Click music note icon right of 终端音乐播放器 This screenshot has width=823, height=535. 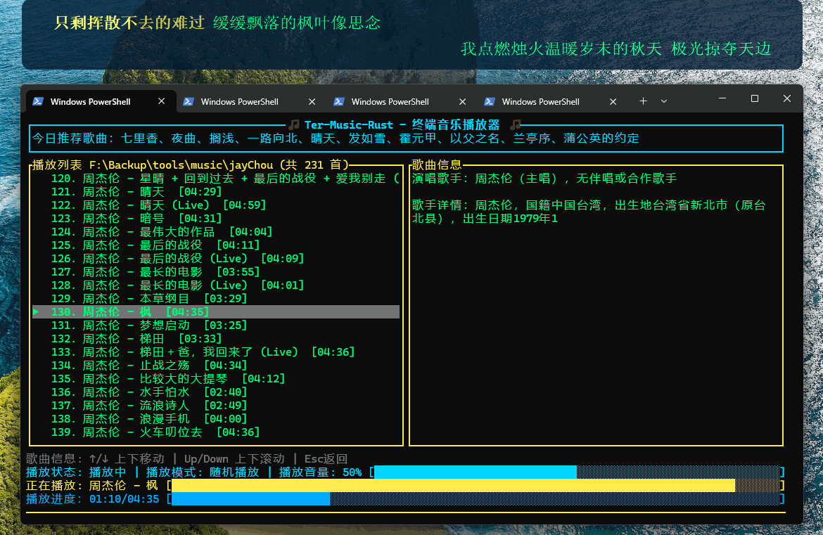coord(516,125)
